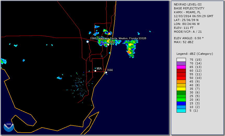Click the offshore storm cell red core

[129, 52]
